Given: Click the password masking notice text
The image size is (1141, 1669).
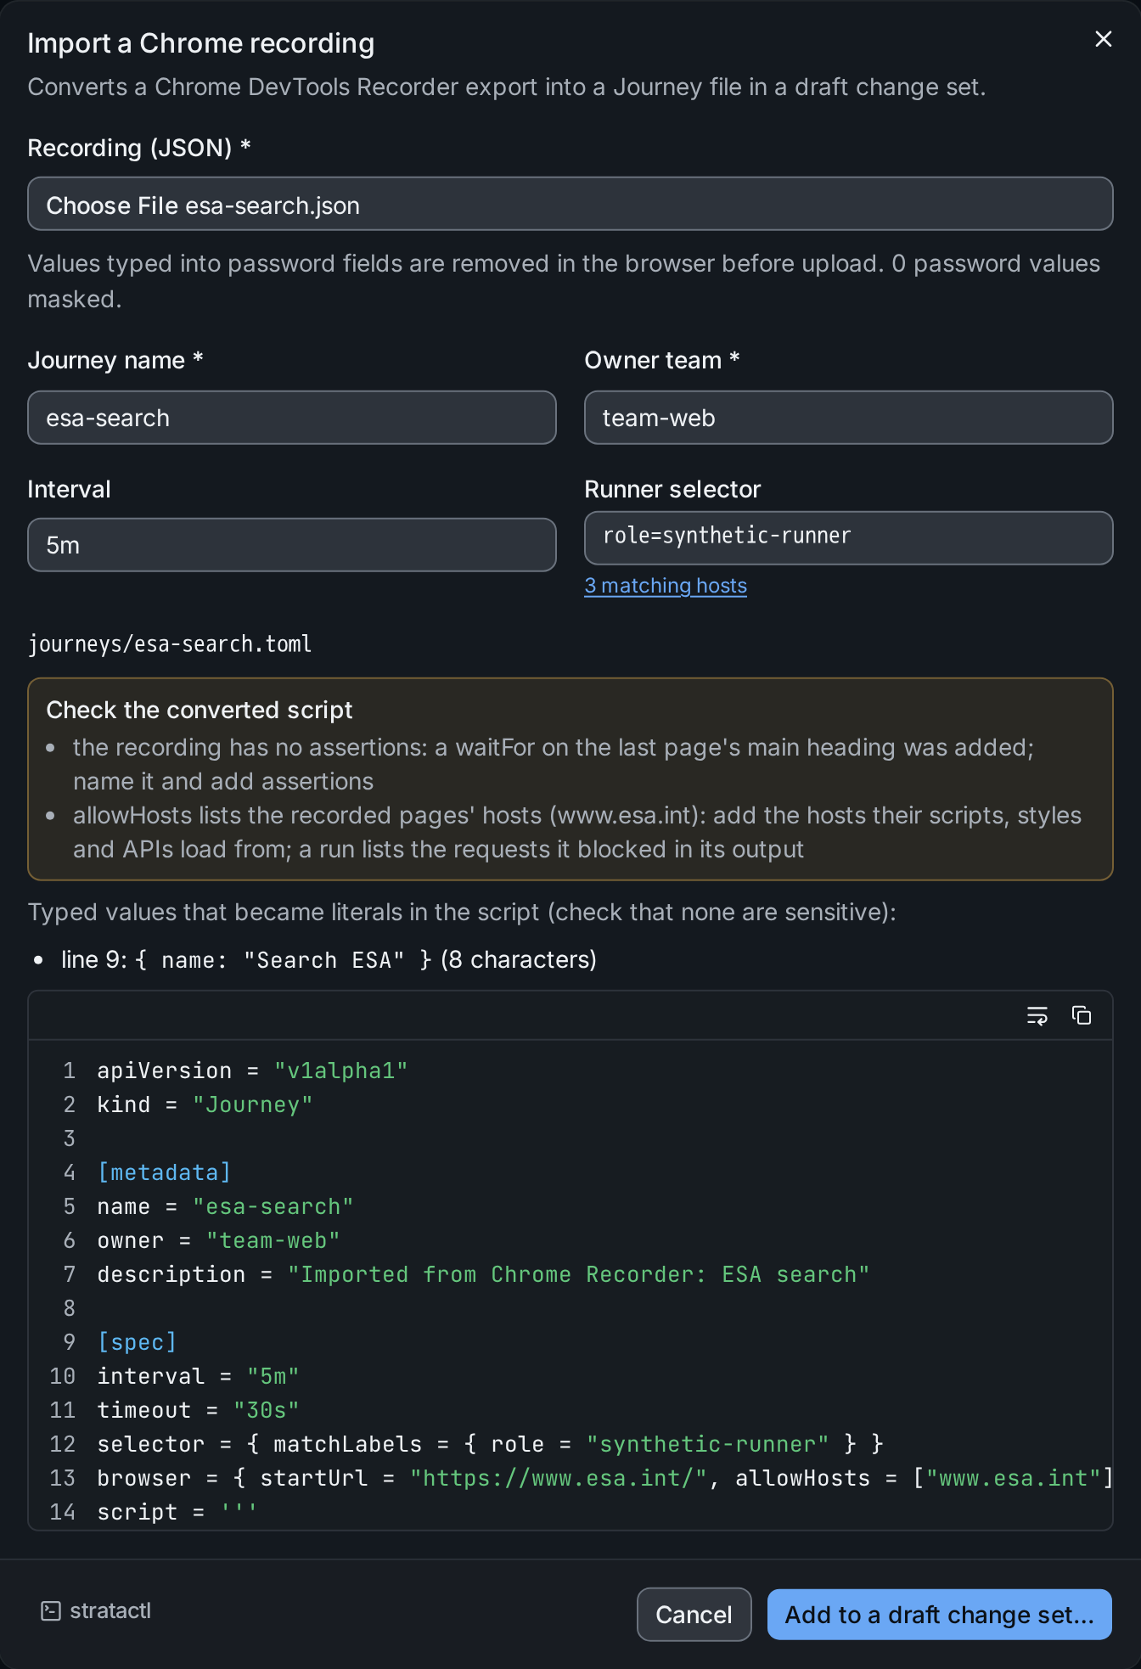Looking at the screenshot, I should (564, 281).
